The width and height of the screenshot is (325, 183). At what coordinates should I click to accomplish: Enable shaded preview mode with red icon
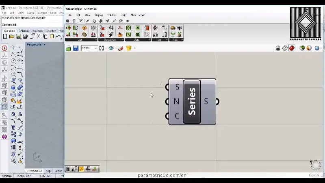[x=292, y=48]
